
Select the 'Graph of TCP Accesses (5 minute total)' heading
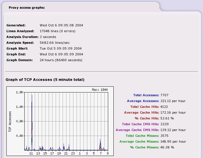[45, 80]
